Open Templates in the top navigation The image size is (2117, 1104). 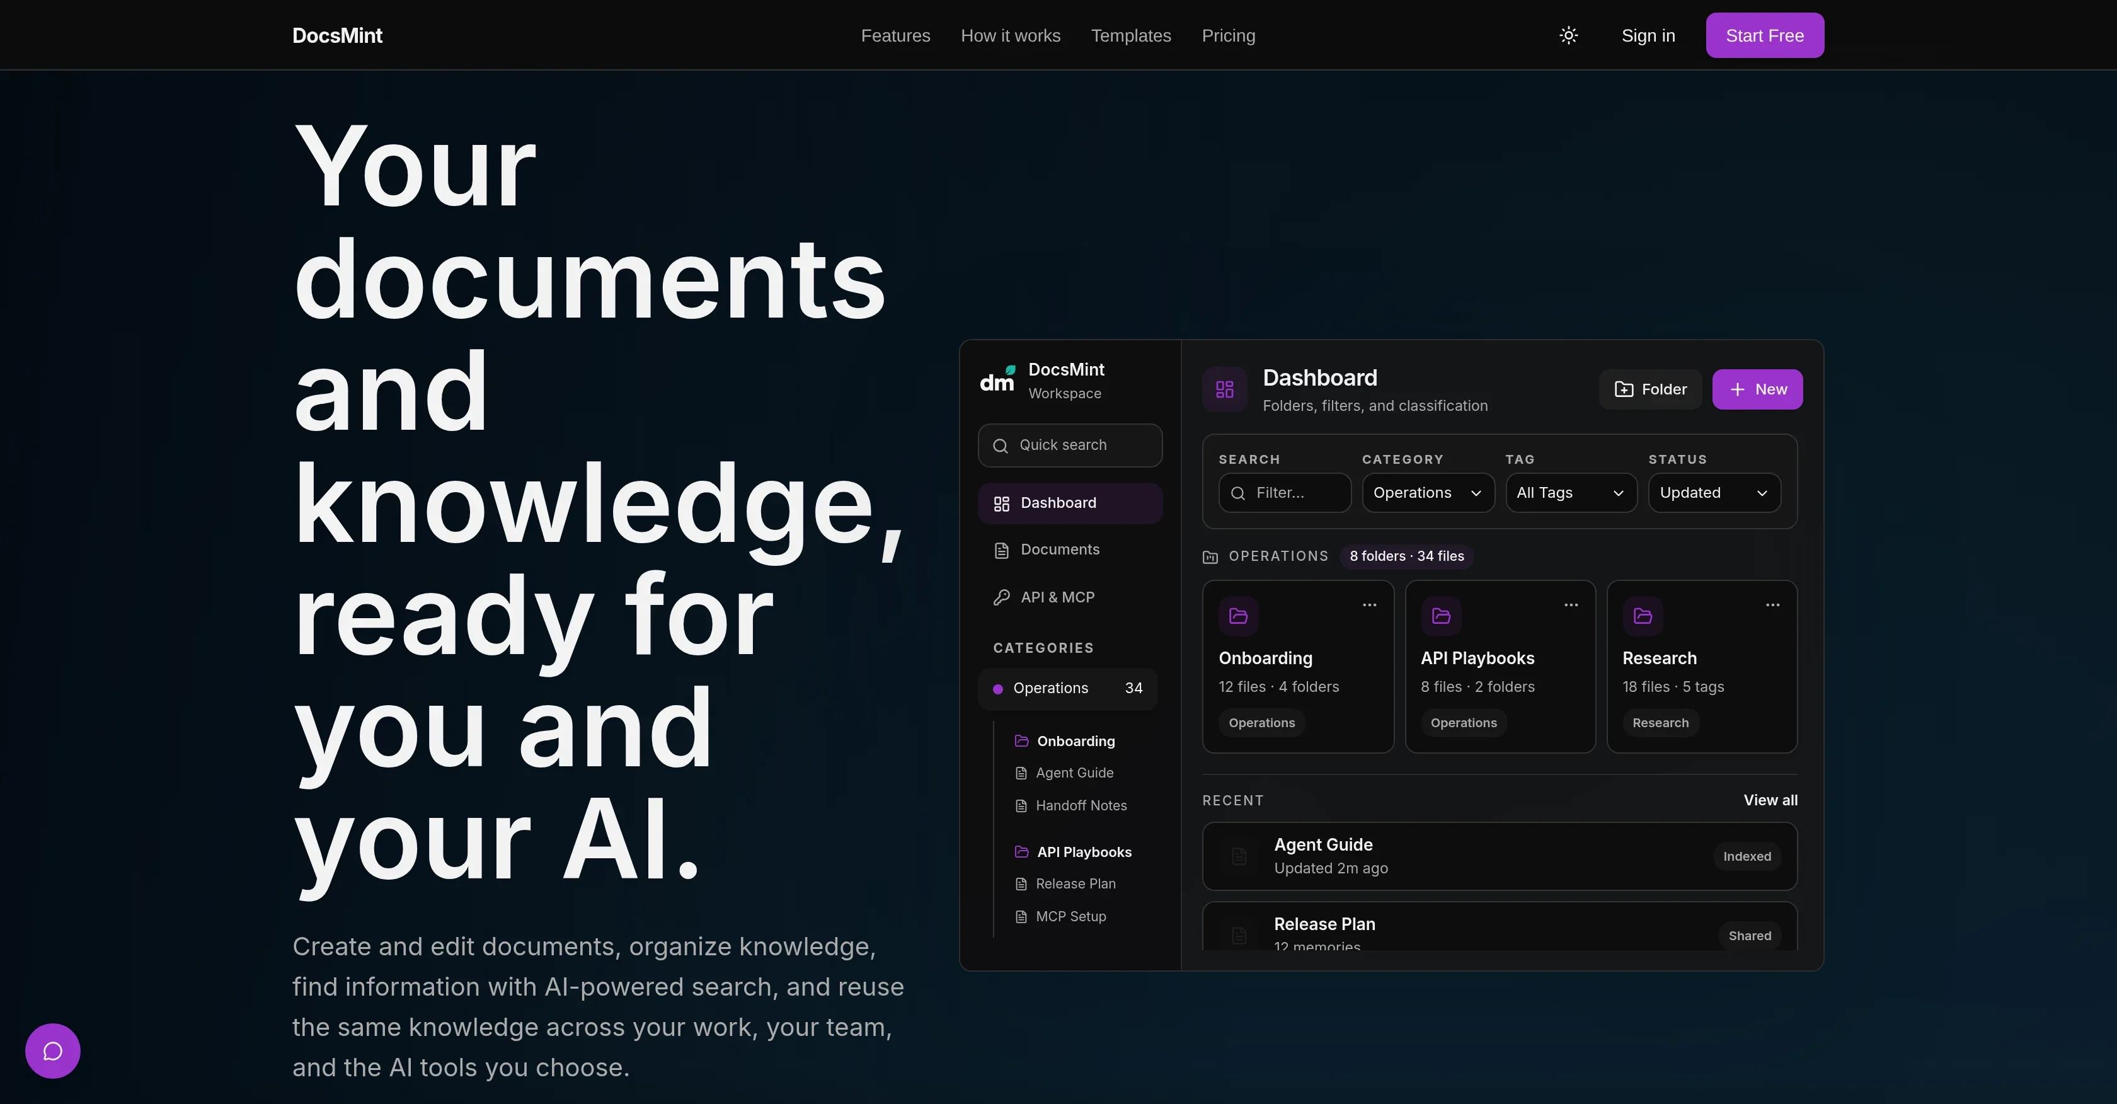click(1131, 35)
